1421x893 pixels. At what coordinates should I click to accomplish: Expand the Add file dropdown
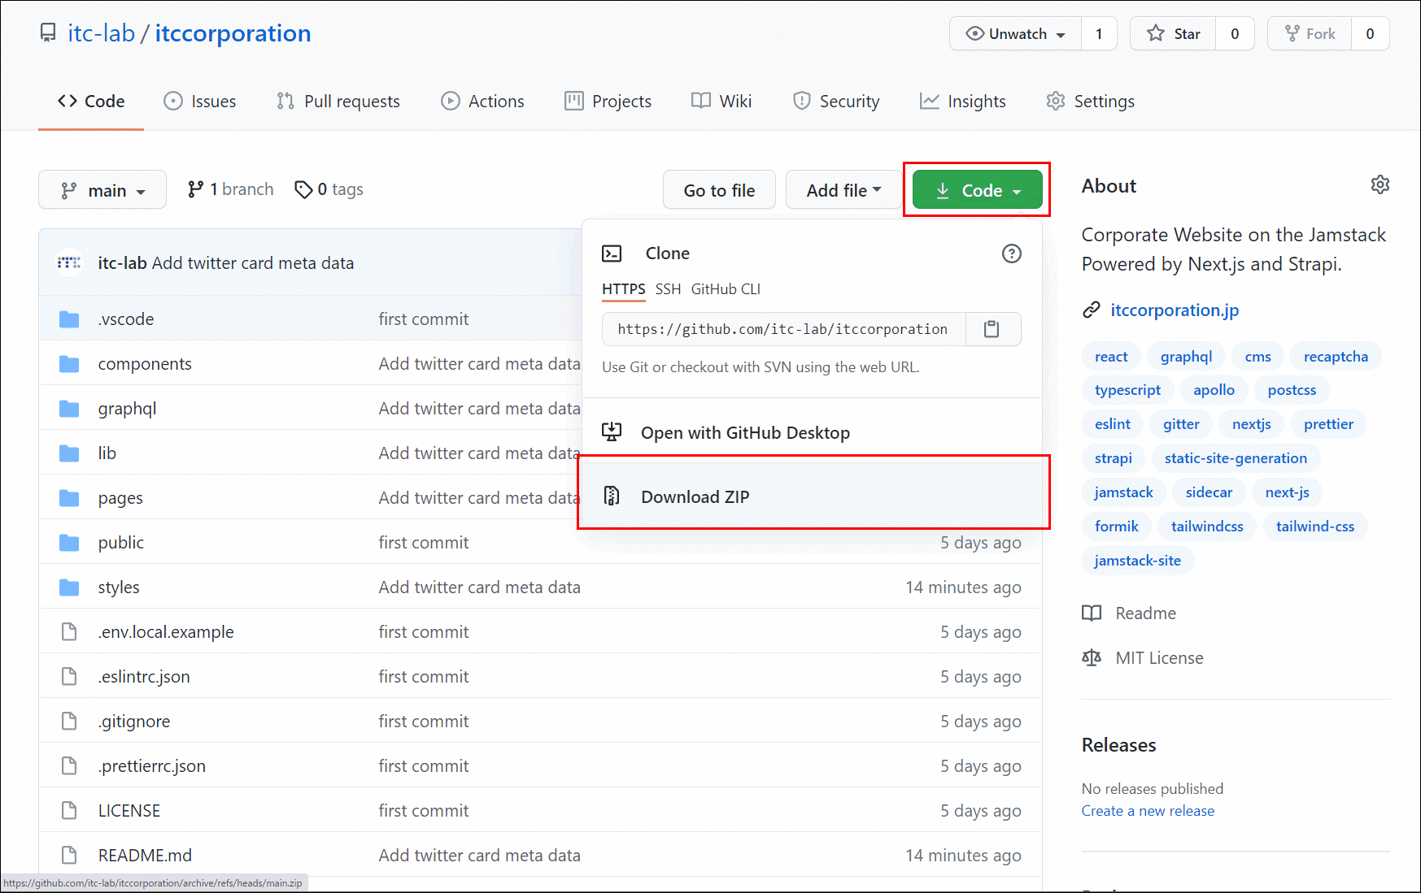[x=843, y=190]
